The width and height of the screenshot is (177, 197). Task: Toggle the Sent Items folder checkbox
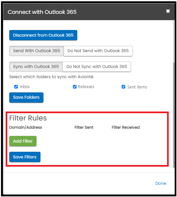[123, 87]
